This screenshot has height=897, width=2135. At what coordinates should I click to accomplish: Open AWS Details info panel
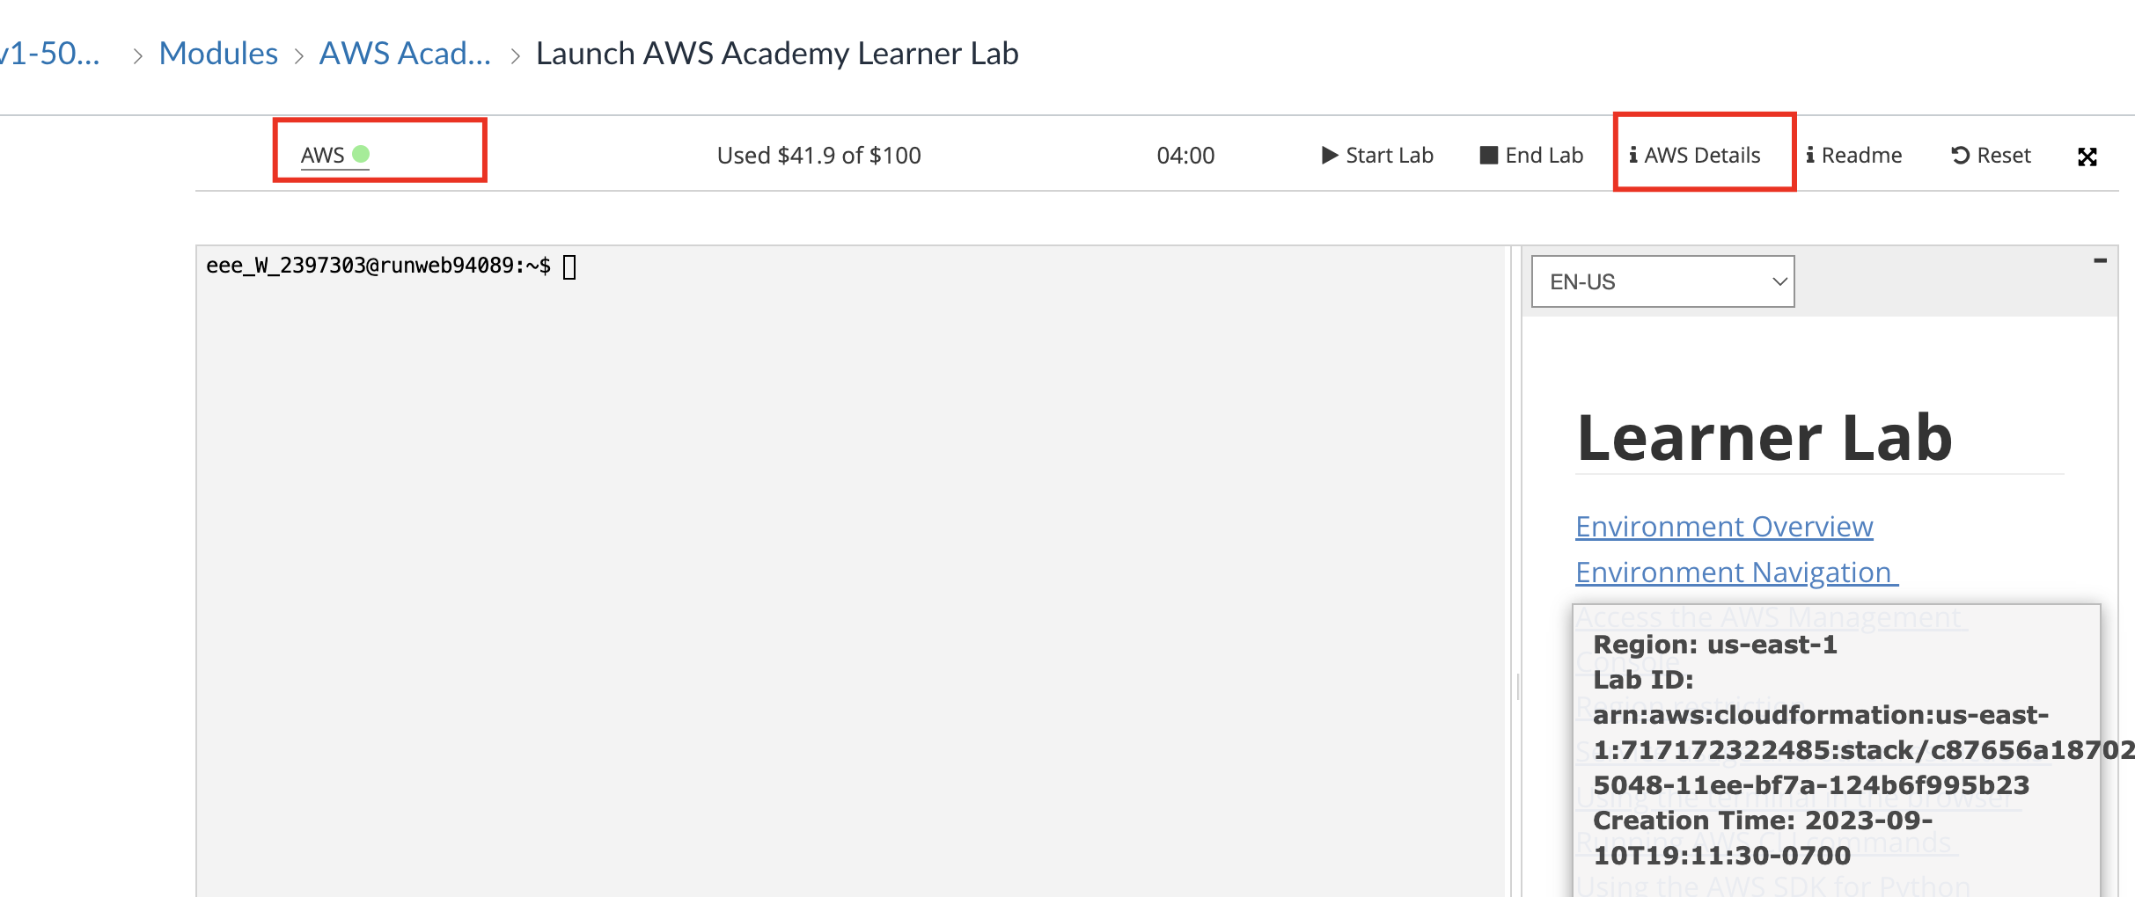point(1702,155)
